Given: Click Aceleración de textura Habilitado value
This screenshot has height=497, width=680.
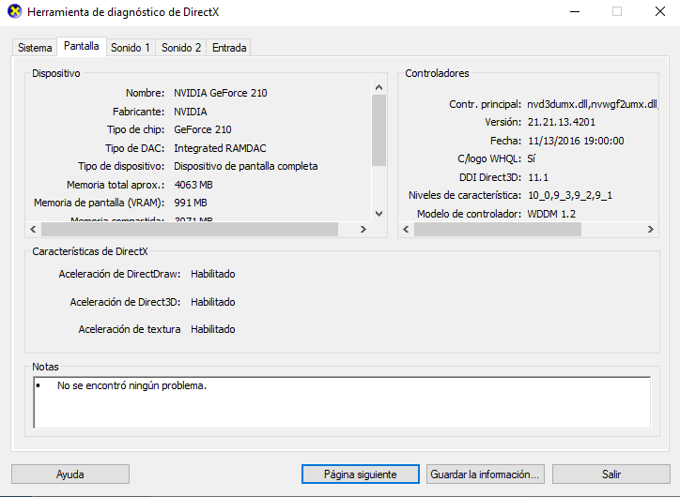Looking at the screenshot, I should coord(213,329).
